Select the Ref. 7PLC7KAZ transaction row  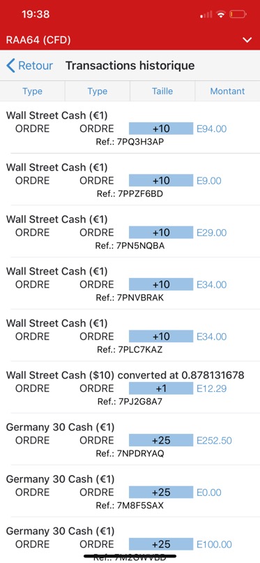tap(130, 337)
